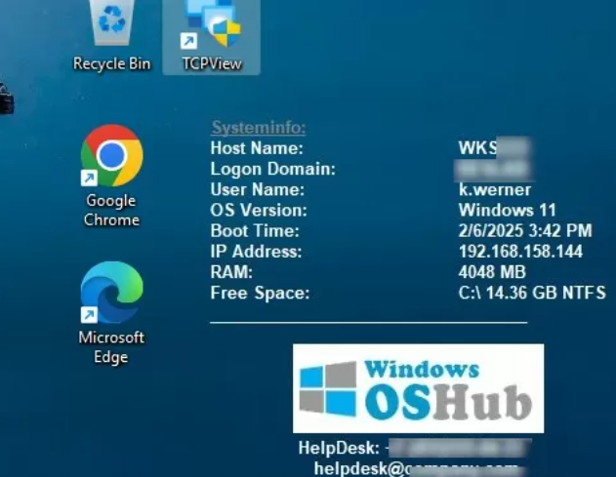Click the IP Address: label

click(x=256, y=252)
